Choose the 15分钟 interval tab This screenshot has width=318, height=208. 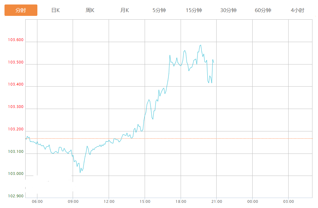[x=194, y=10]
